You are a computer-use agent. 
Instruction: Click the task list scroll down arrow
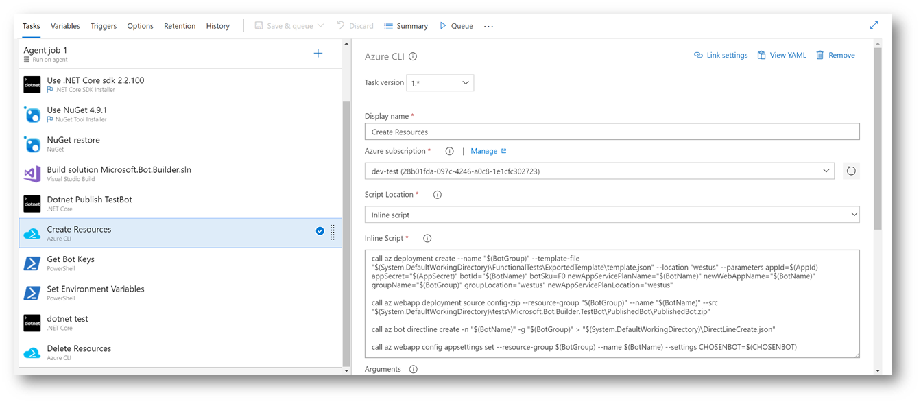pyautogui.click(x=347, y=371)
